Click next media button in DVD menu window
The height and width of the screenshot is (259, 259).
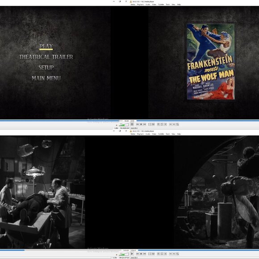pyautogui.click(x=145, y=124)
